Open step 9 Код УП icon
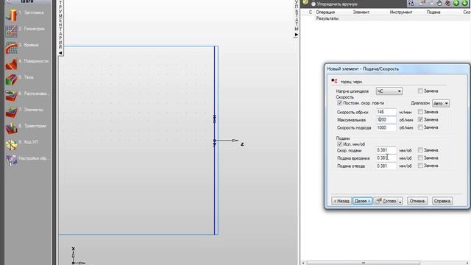 pyautogui.click(x=11, y=144)
